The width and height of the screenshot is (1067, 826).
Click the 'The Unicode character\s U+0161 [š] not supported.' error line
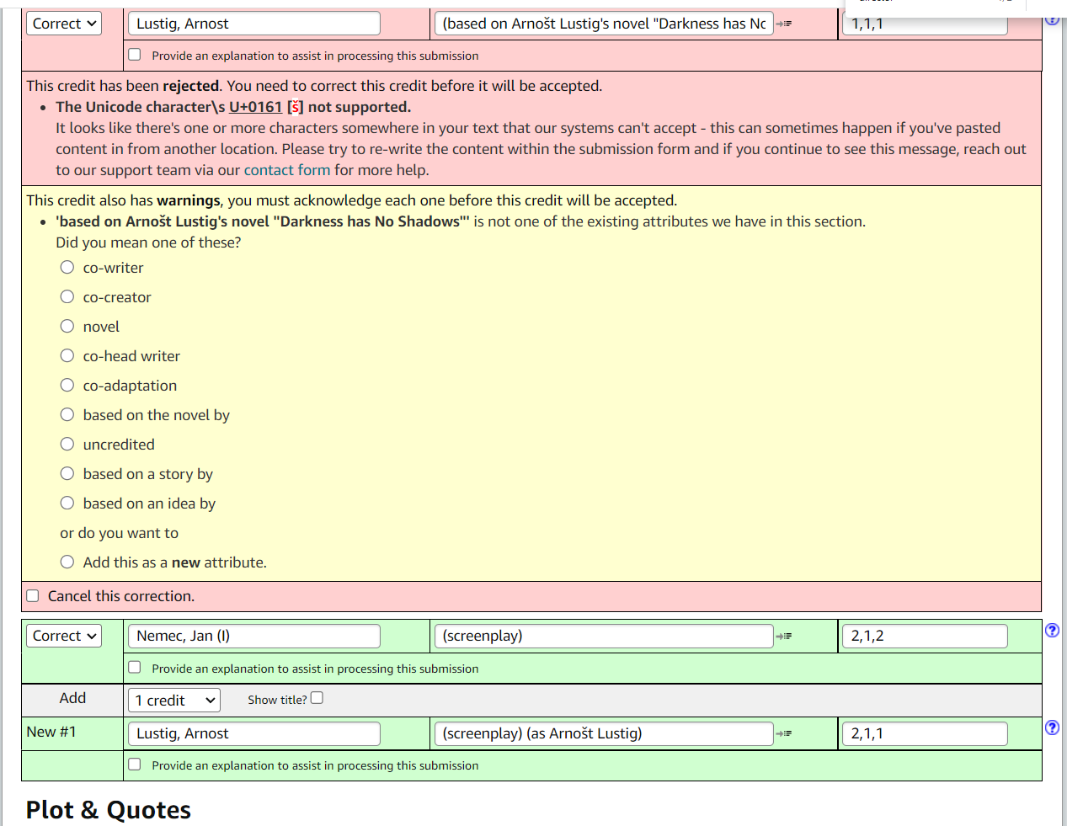tap(233, 107)
